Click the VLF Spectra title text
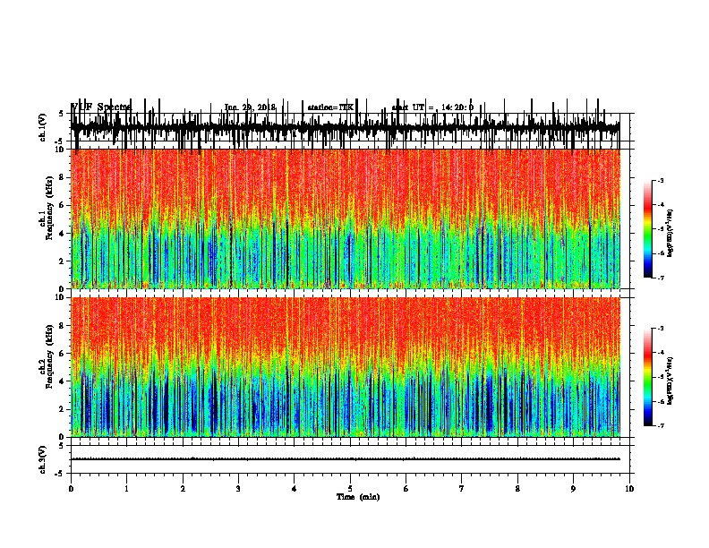The width and height of the screenshot is (709, 548). point(101,107)
